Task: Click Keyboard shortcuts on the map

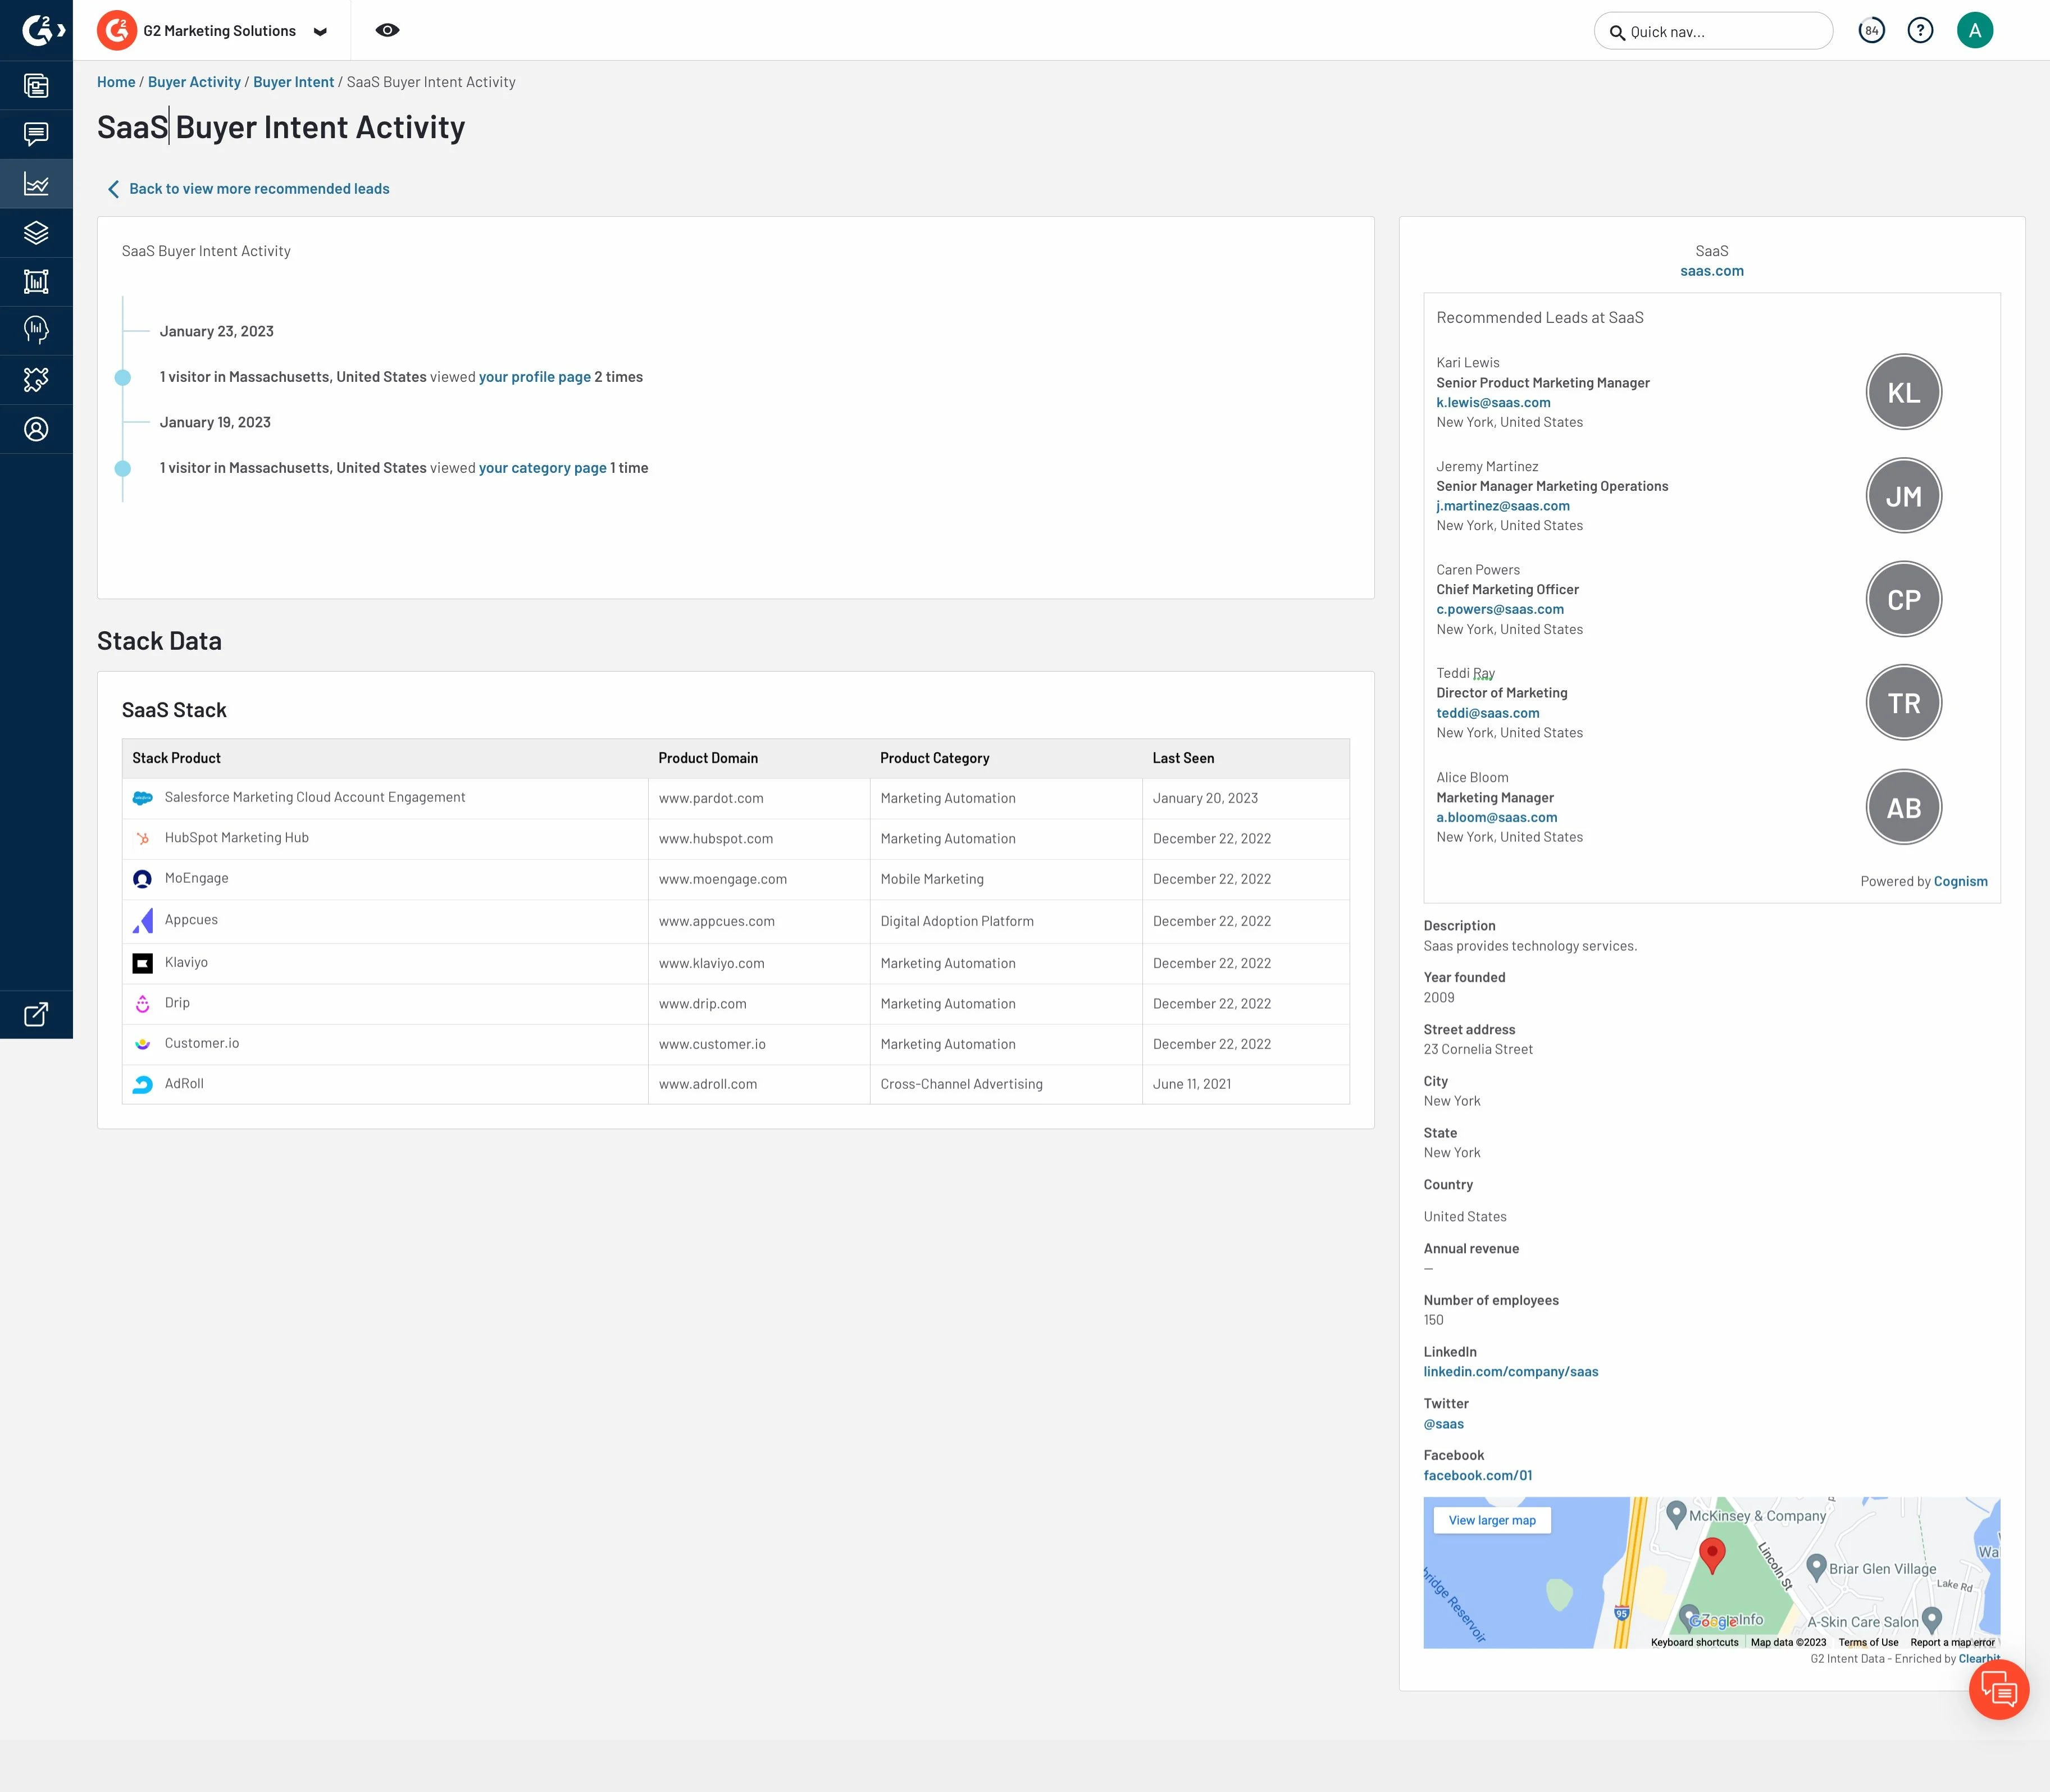Action: (1694, 1642)
